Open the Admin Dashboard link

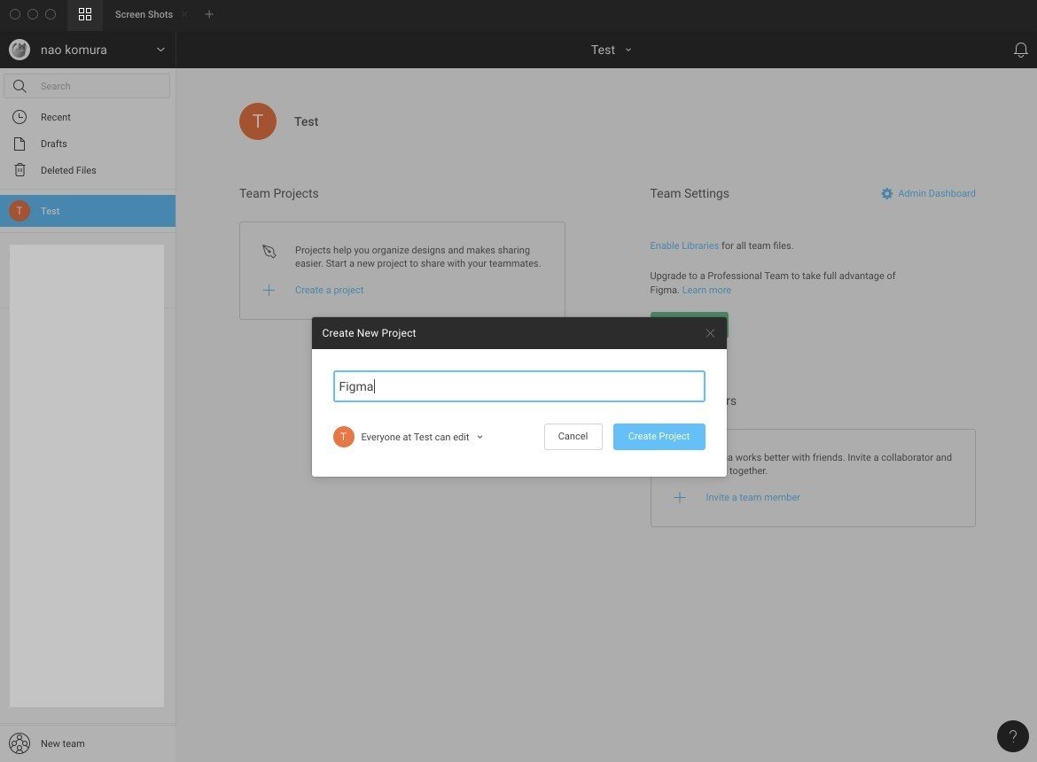936,193
